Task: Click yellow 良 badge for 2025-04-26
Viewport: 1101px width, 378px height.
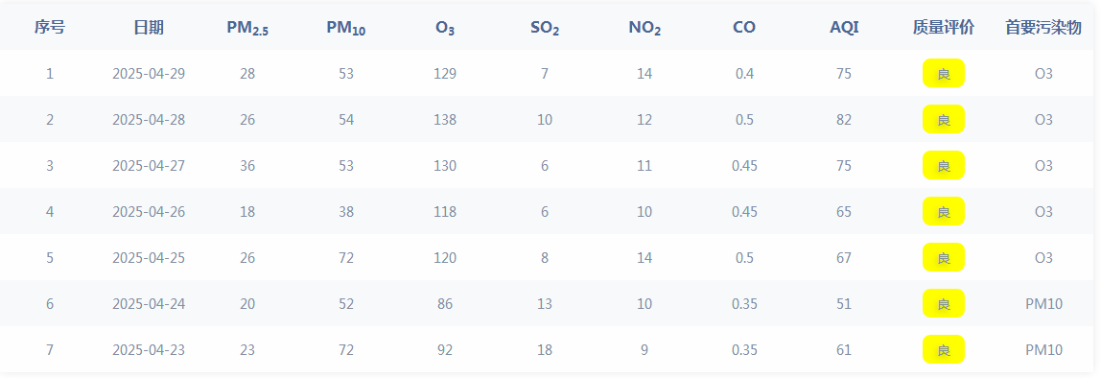Action: 943,211
